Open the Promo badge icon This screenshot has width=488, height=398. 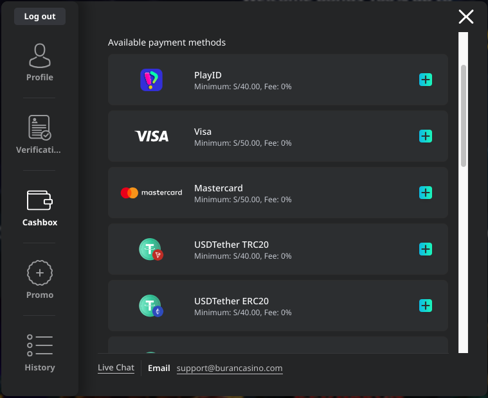click(x=40, y=273)
